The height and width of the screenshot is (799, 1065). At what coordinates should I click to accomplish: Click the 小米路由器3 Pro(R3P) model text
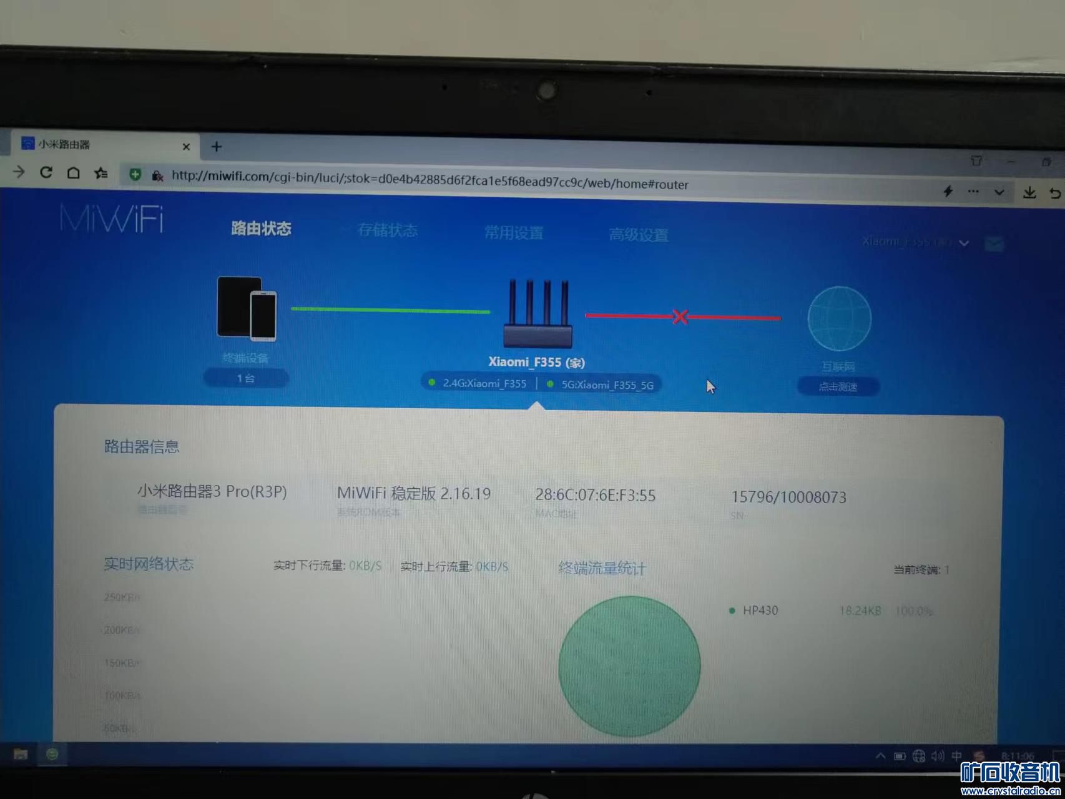tap(212, 491)
